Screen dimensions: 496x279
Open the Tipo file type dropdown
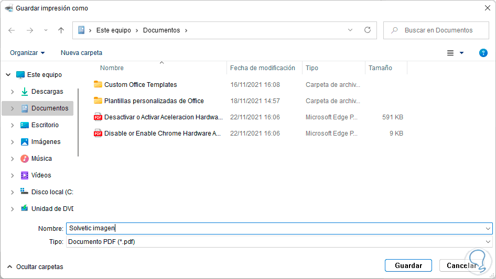pyautogui.click(x=489, y=242)
